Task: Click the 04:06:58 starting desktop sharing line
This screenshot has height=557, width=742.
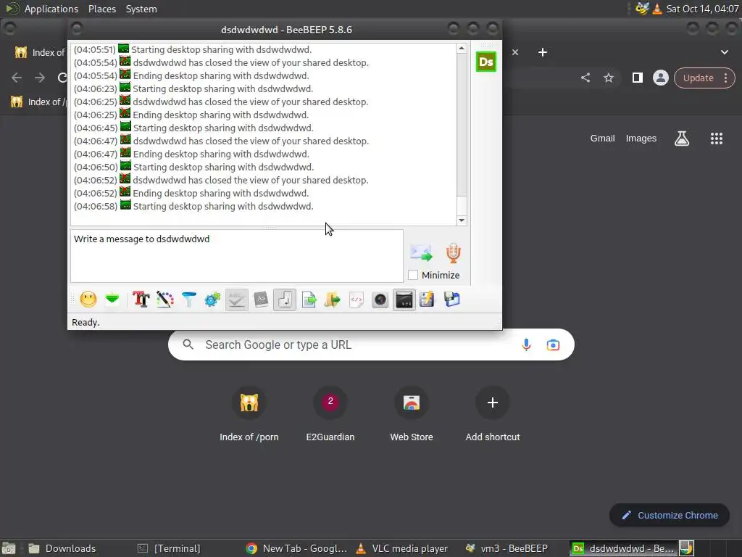Action: (x=193, y=206)
